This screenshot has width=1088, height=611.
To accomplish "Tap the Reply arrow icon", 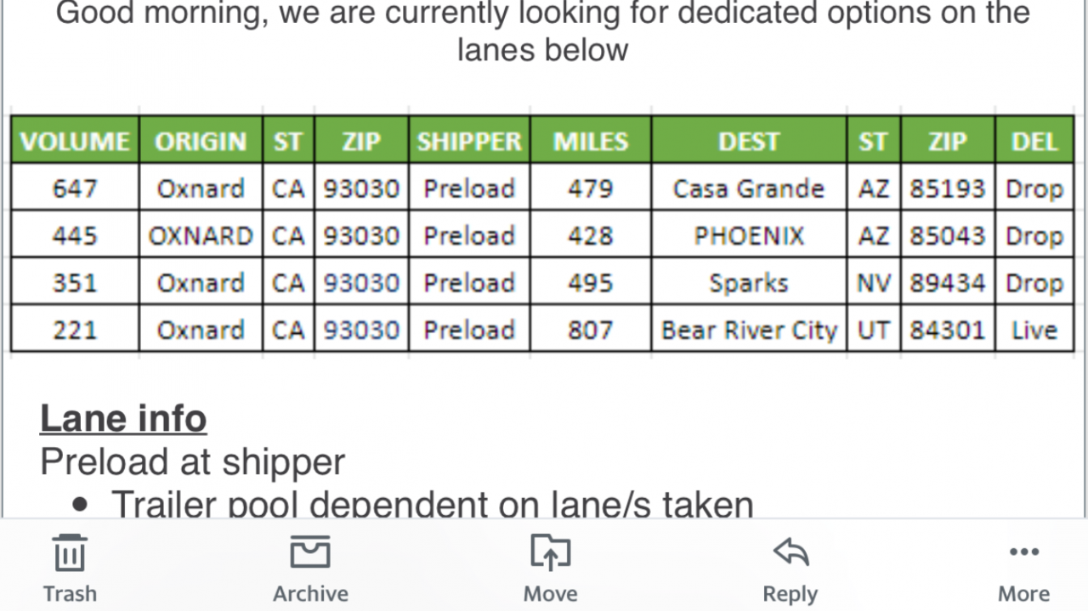I will 790,552.
